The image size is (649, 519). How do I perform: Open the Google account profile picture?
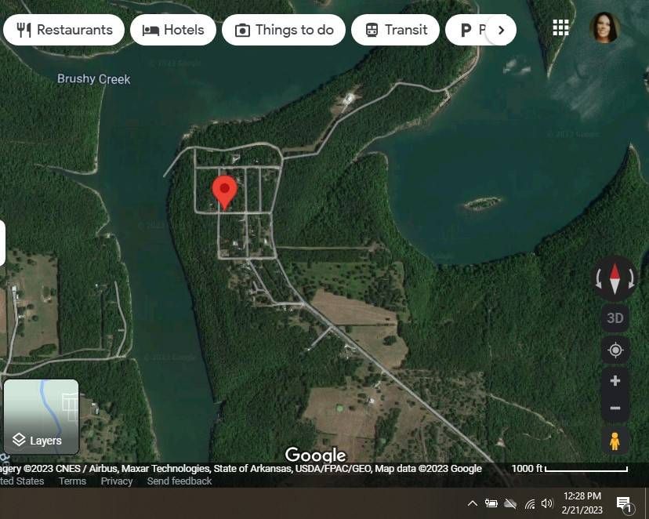click(x=604, y=27)
